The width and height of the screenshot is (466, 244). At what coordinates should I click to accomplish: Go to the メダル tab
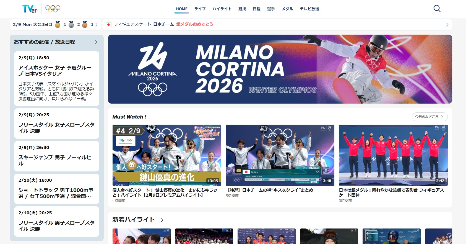[x=287, y=9]
